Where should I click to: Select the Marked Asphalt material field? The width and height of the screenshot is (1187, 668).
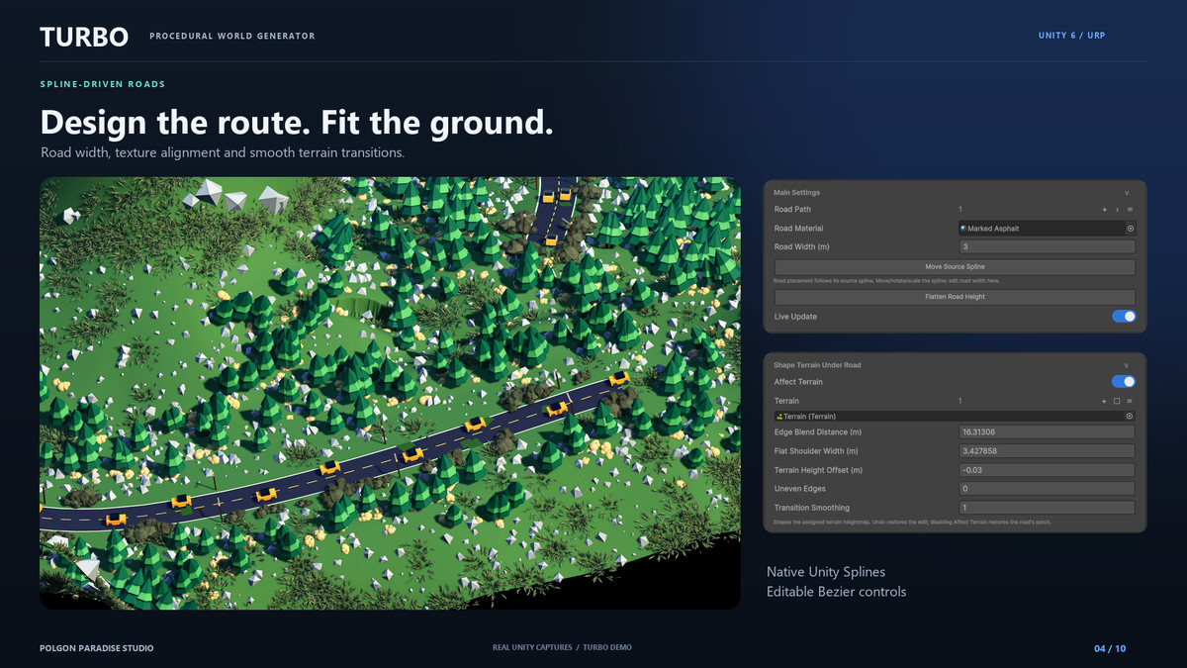coord(1048,229)
